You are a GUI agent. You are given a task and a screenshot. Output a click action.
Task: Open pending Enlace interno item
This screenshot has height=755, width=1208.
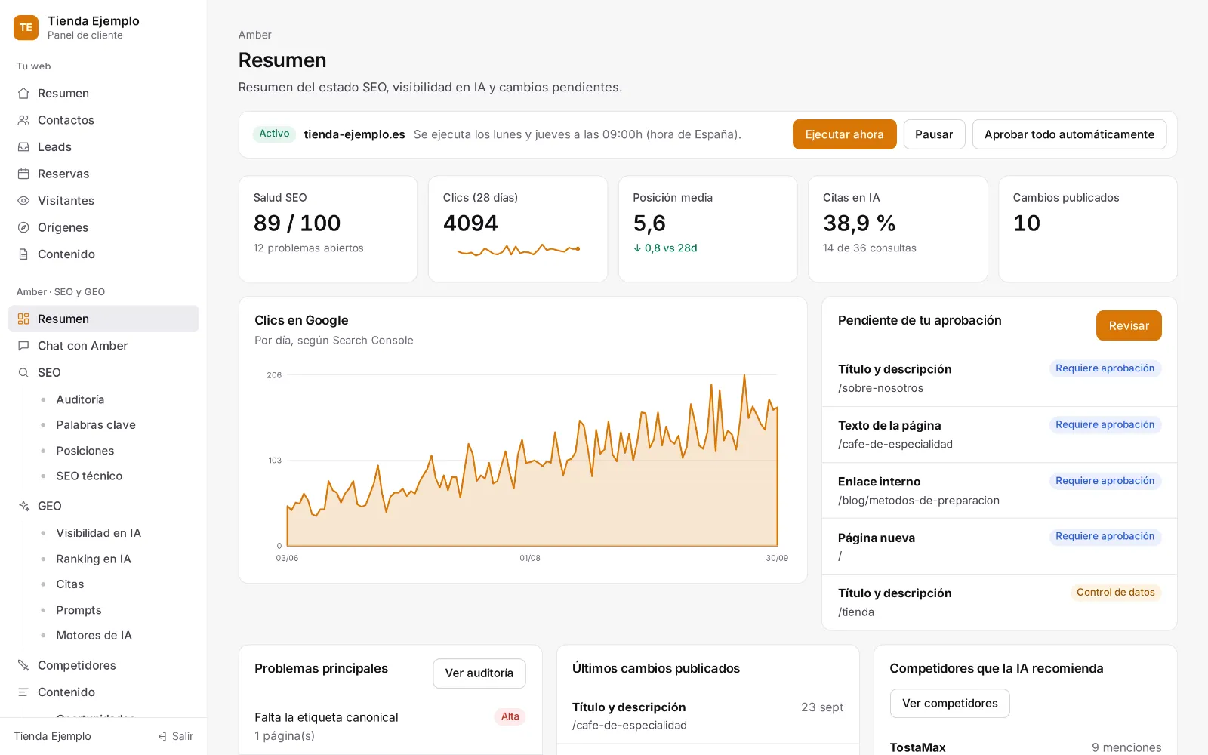pyautogui.click(x=999, y=491)
